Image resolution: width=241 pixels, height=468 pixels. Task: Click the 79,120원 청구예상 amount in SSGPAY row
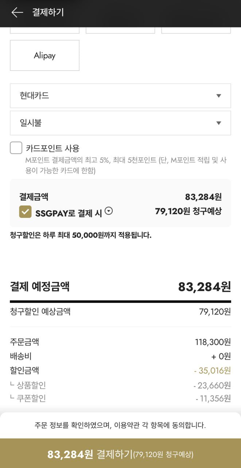coord(188,211)
